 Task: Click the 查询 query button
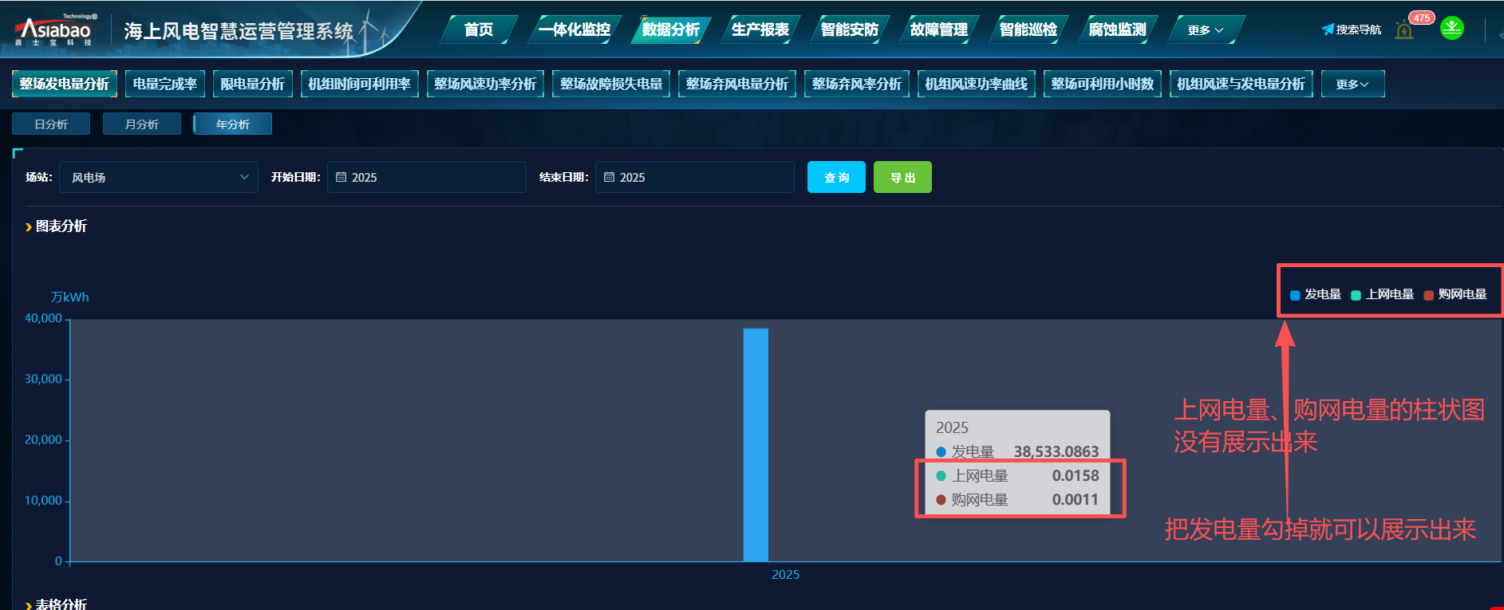tap(836, 177)
